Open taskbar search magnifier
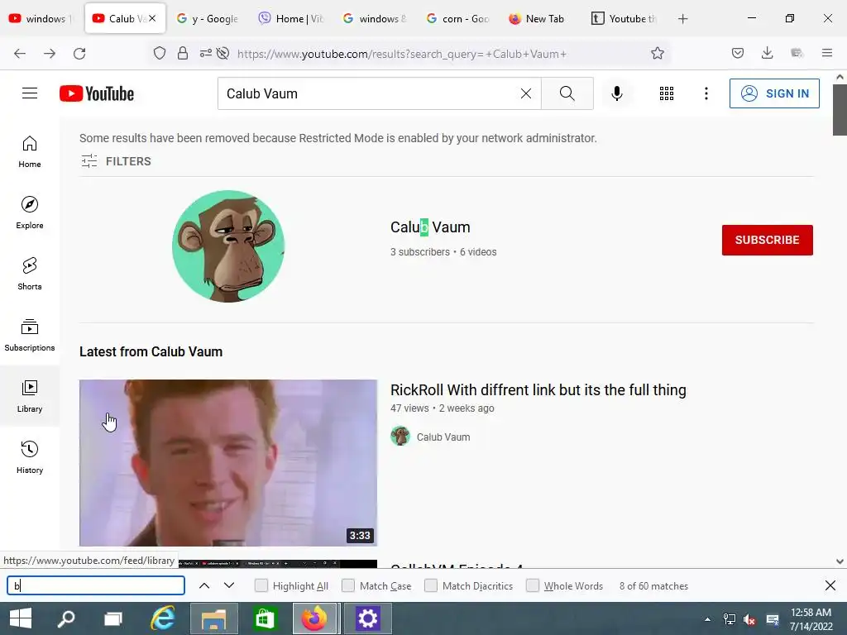The height and width of the screenshot is (635, 847). 66,618
